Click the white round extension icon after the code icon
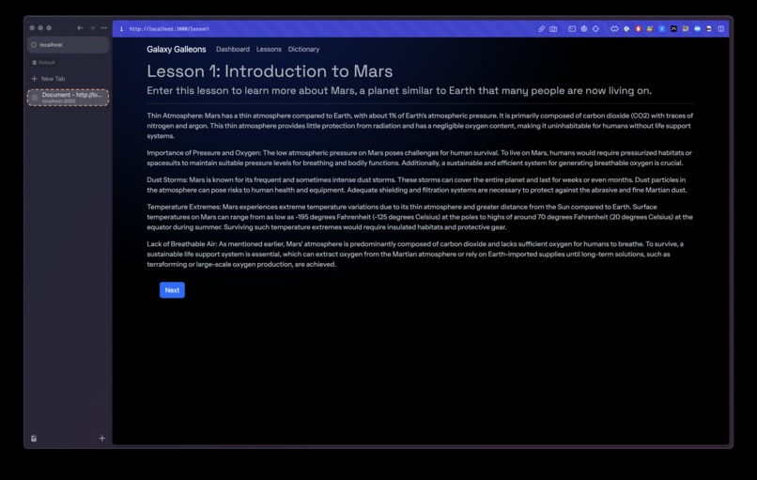The width and height of the screenshot is (757, 480). click(626, 29)
